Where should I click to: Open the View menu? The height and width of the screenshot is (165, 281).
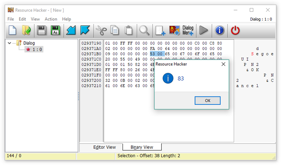(35, 19)
